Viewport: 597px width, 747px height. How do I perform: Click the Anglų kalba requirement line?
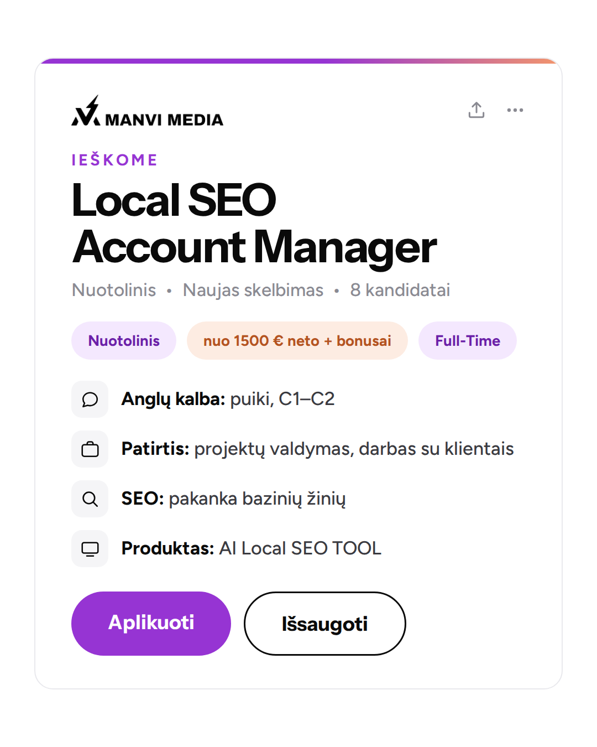pyautogui.click(x=228, y=399)
